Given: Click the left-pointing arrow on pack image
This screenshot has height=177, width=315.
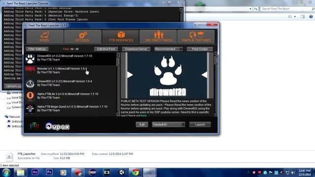Looking at the screenshot, I should coord(204,75).
